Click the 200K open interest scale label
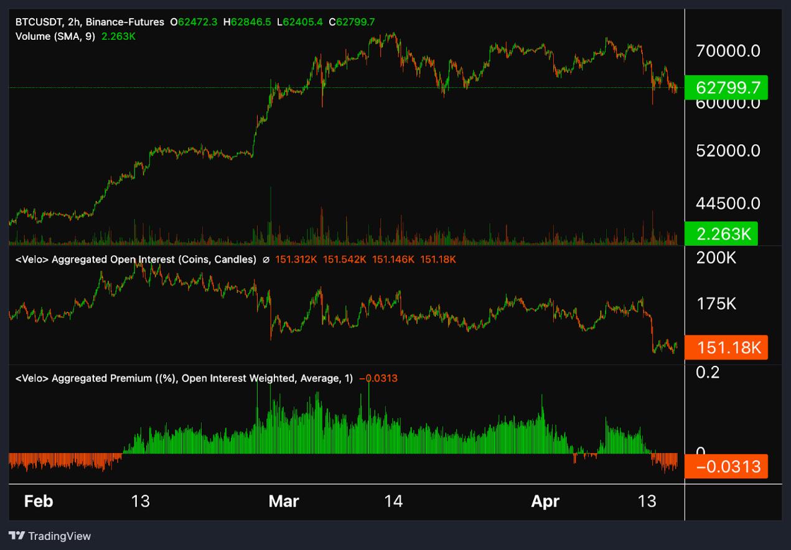 715,258
